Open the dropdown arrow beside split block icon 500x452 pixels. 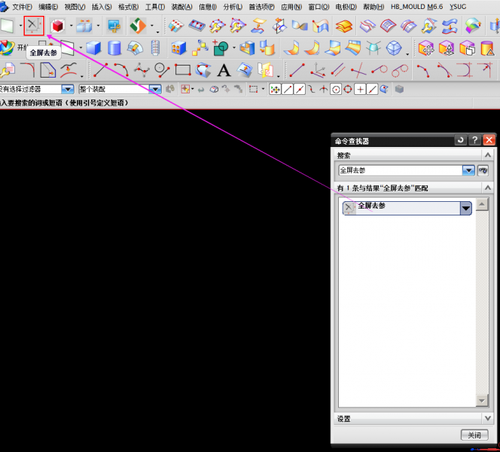[x=98, y=26]
